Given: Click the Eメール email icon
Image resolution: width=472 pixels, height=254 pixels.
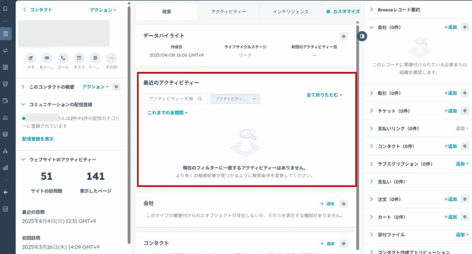Looking at the screenshot, I should click(47, 58).
